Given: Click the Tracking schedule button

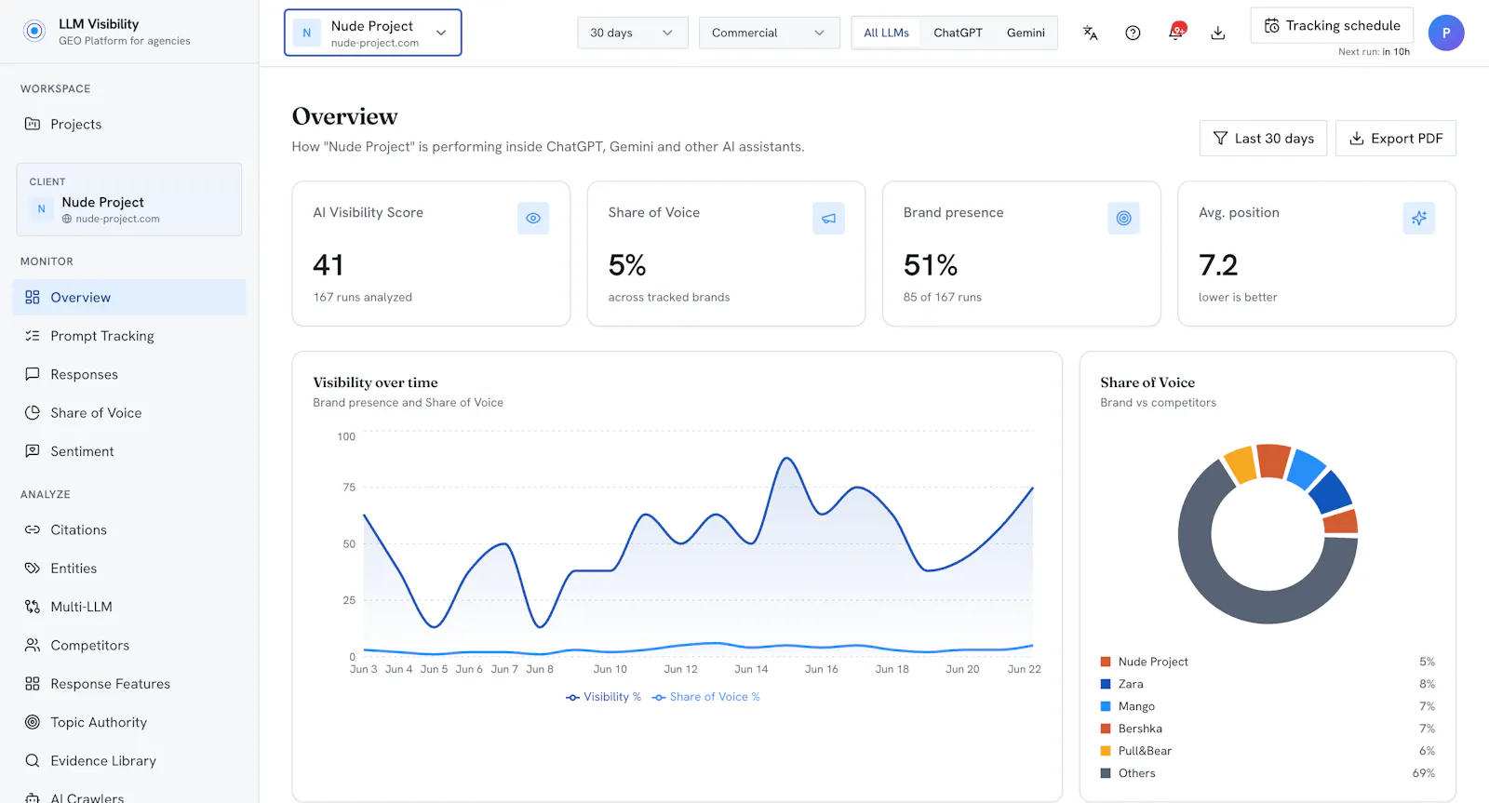Looking at the screenshot, I should tap(1332, 26).
